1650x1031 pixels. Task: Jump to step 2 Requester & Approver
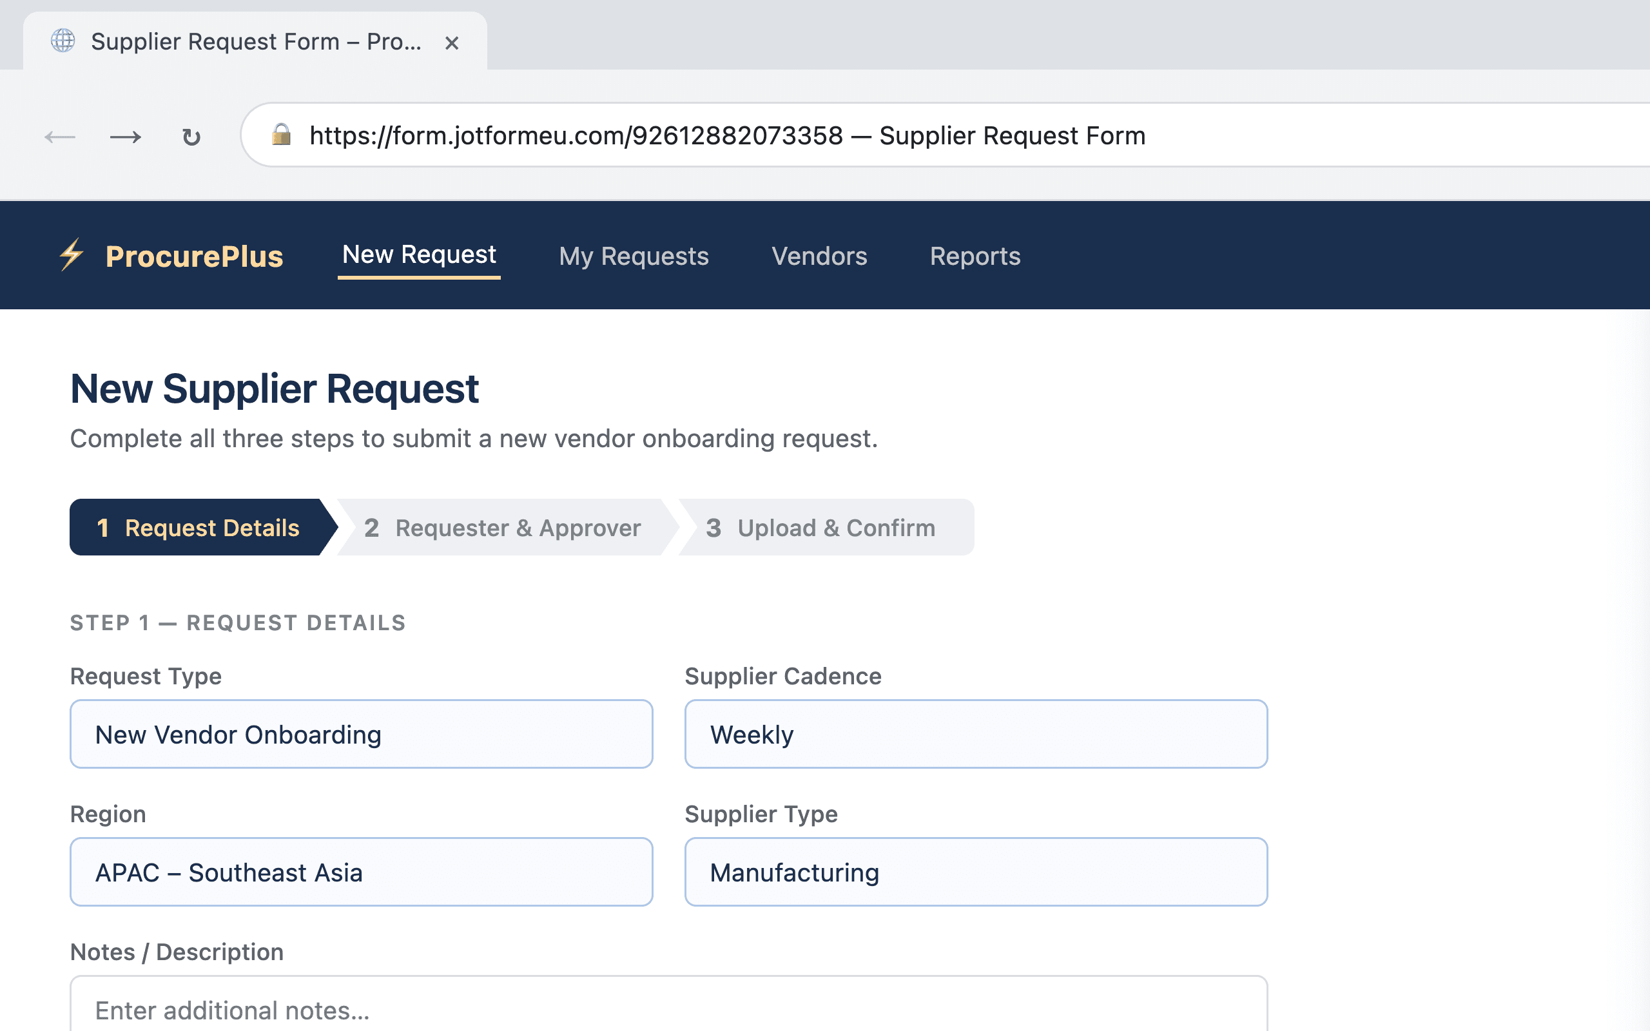point(507,527)
